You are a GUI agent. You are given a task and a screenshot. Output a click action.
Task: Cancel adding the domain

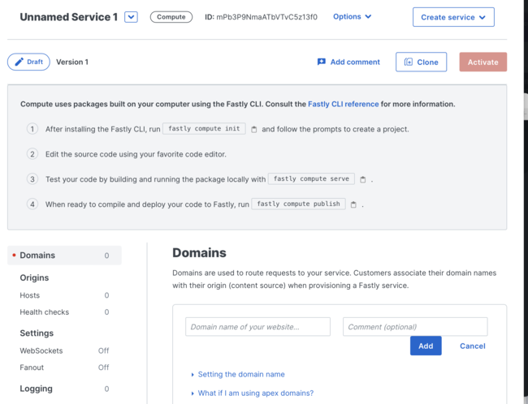(x=473, y=346)
